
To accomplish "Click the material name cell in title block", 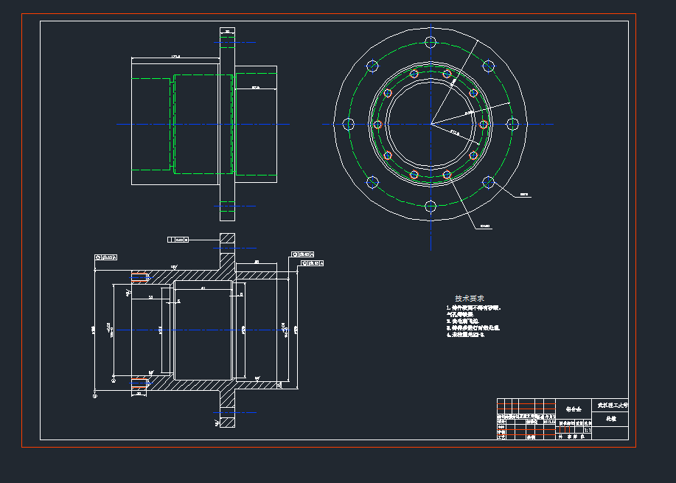I will [574, 408].
